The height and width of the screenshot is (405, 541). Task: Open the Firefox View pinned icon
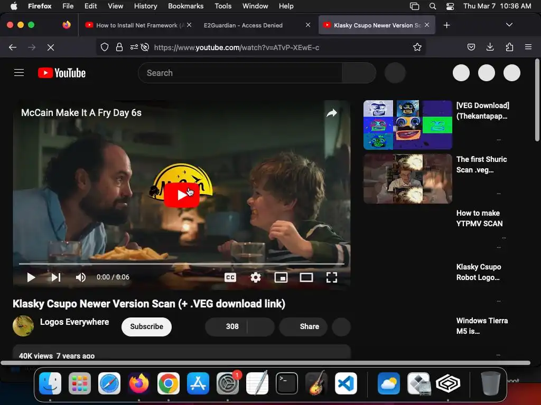67,25
